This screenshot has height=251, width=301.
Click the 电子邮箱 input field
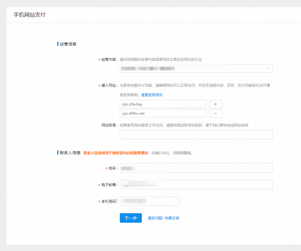[x=196, y=185]
